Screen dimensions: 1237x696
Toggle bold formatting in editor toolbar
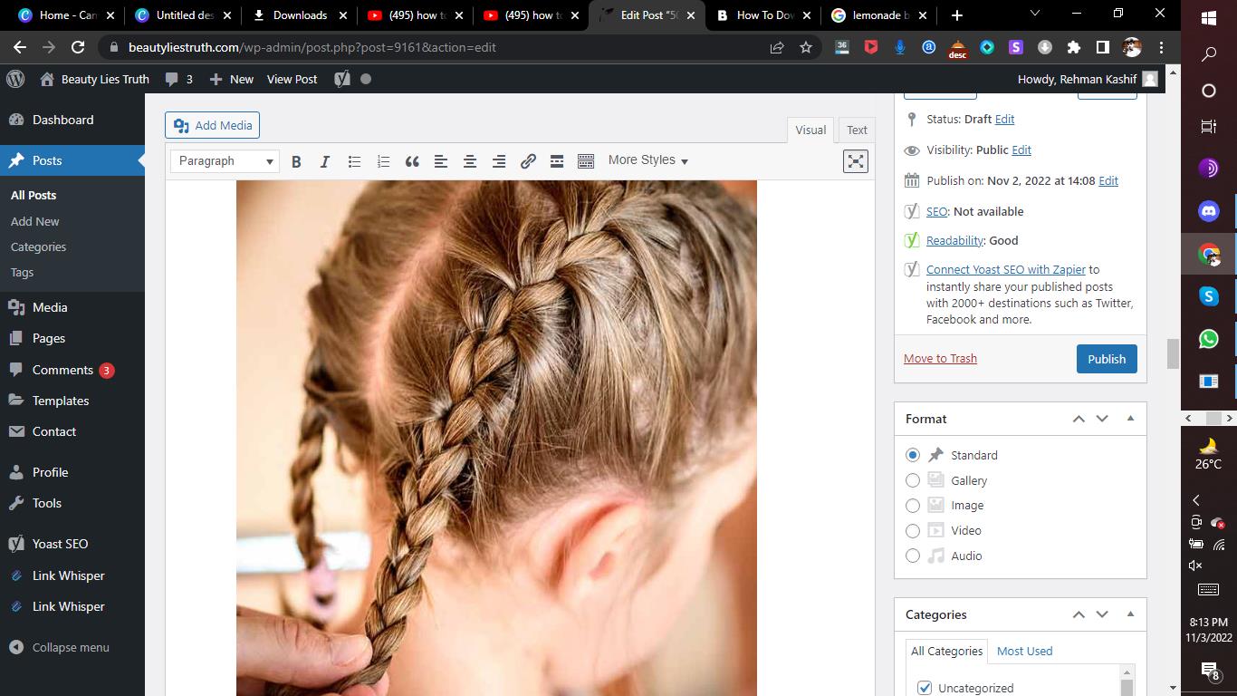[x=296, y=161]
